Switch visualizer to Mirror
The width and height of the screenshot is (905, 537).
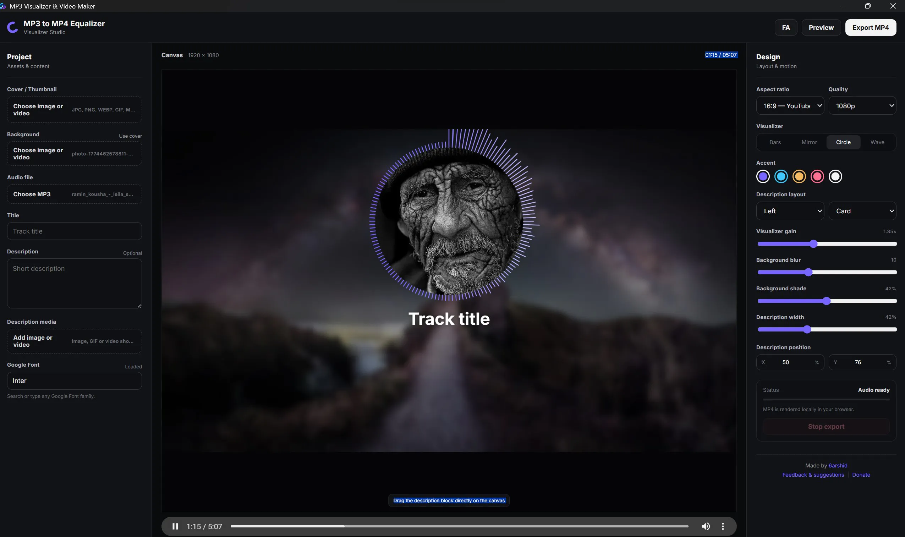[x=809, y=142]
